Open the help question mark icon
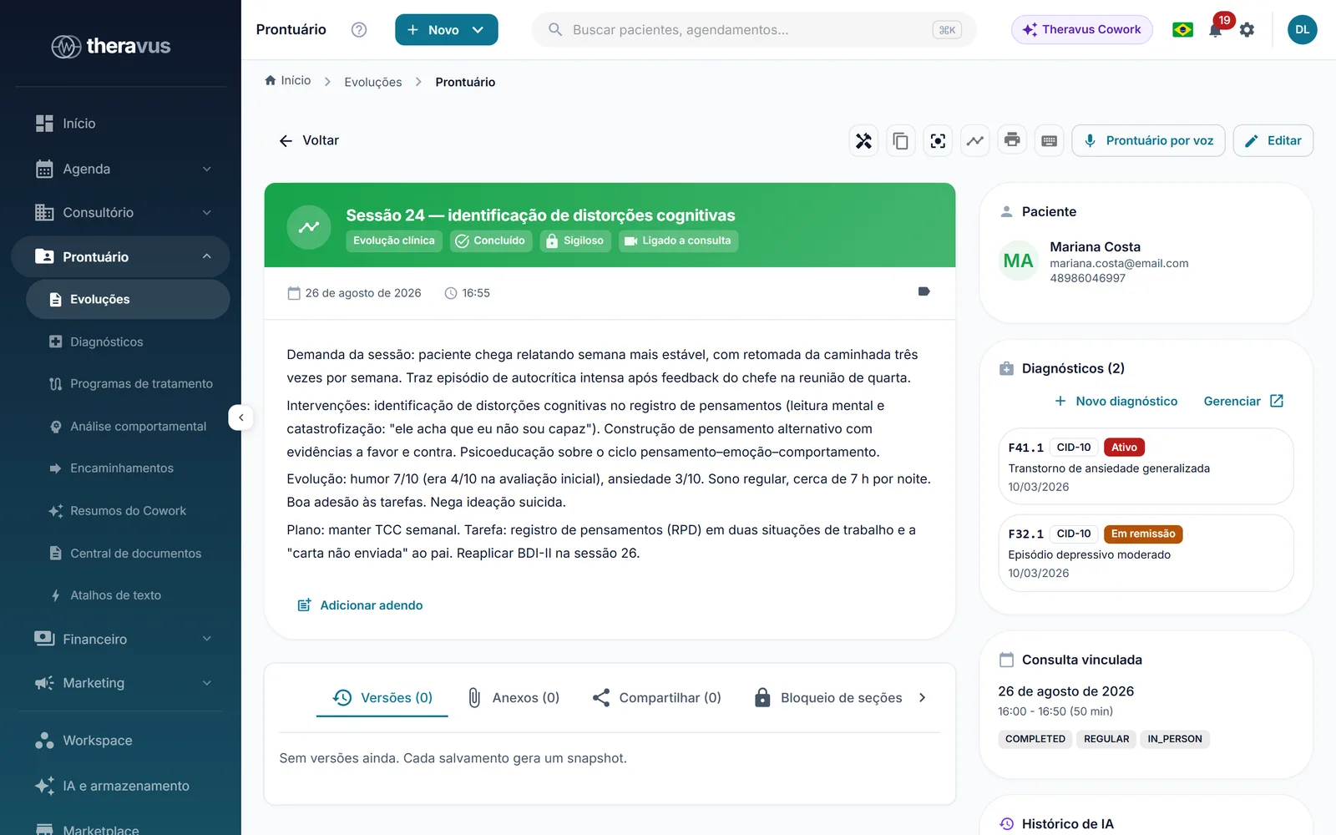 click(x=359, y=29)
